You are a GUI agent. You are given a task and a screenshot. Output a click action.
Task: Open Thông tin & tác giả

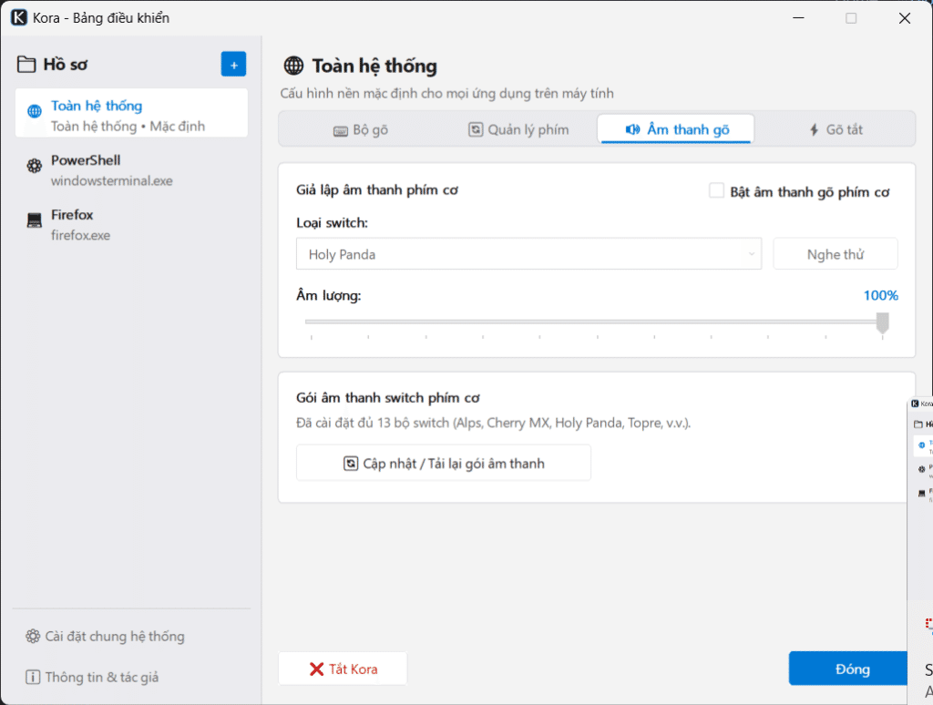coord(92,677)
